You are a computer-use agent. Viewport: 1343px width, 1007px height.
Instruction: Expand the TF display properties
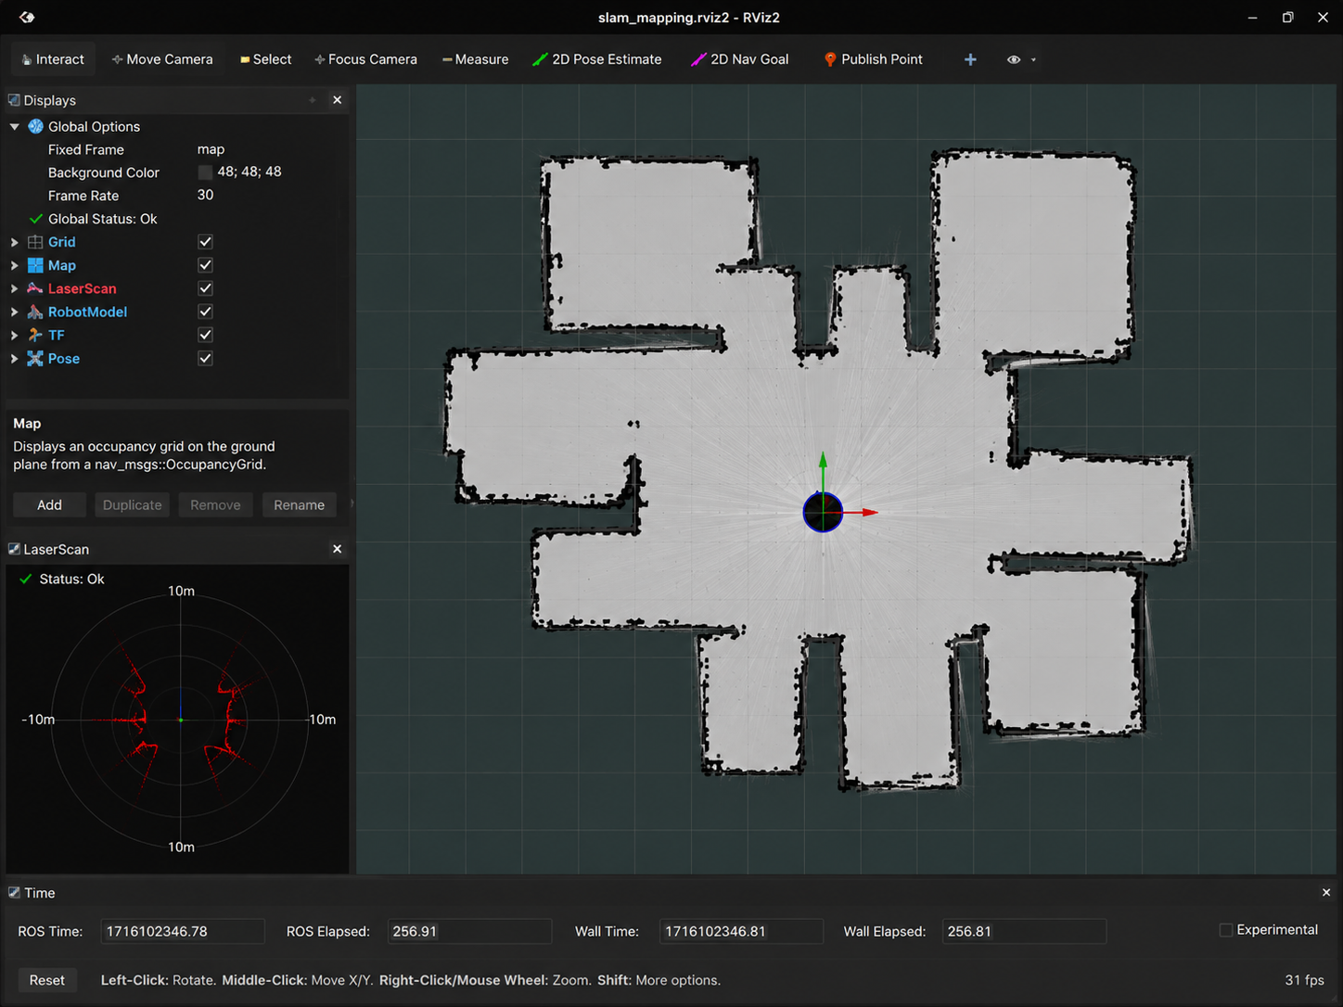point(14,335)
